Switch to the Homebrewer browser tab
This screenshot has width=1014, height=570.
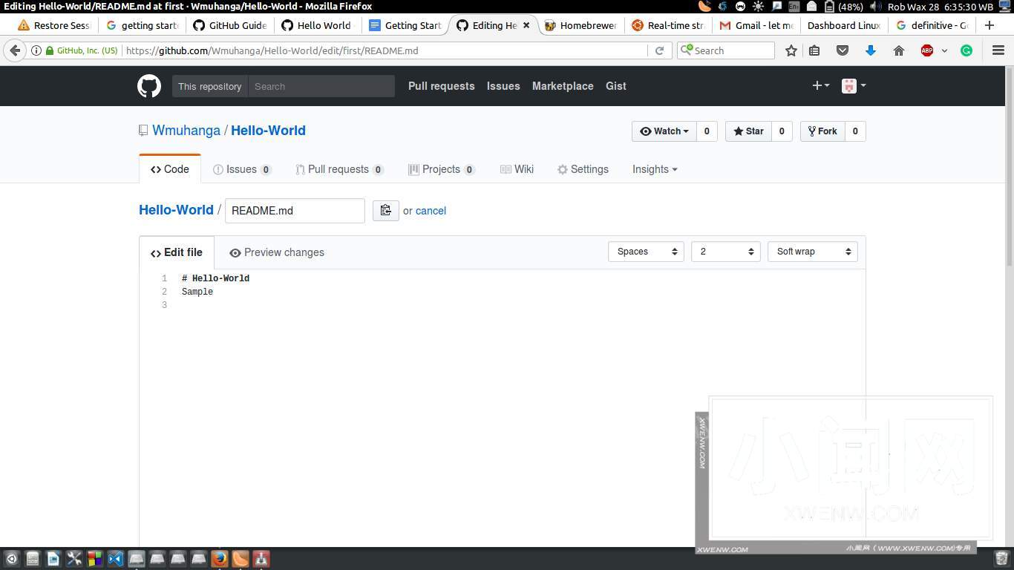[x=581, y=25]
